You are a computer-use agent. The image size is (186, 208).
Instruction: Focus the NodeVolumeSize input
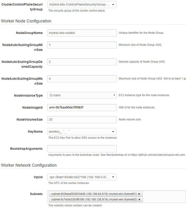82,120
